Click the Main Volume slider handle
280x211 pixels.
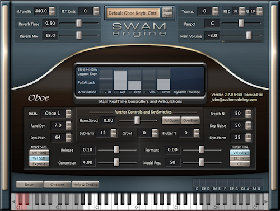pyautogui.click(x=249, y=35)
